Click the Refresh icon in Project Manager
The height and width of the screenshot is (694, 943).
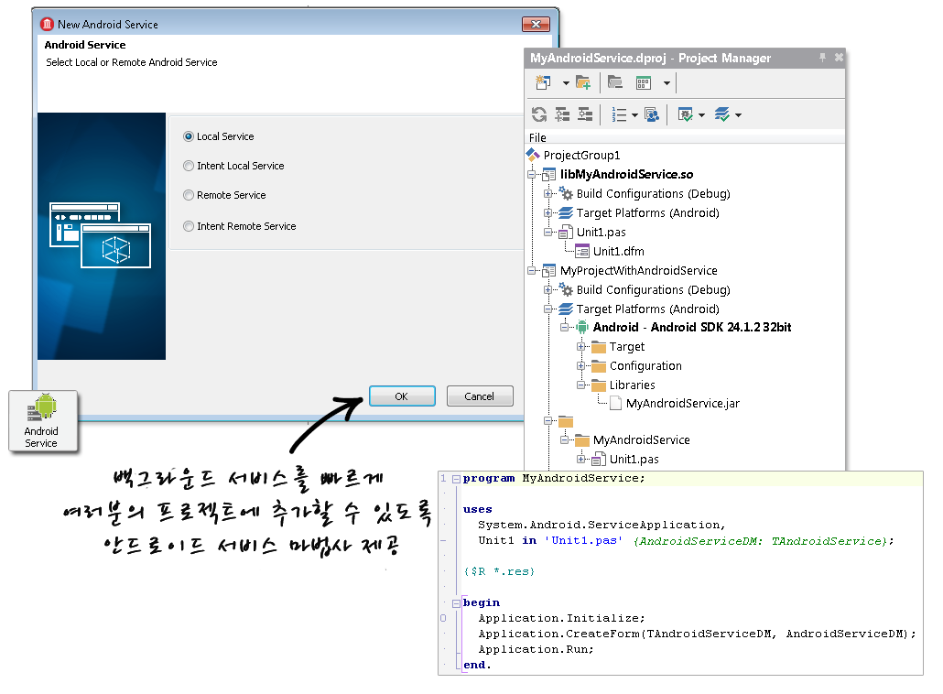point(539,114)
